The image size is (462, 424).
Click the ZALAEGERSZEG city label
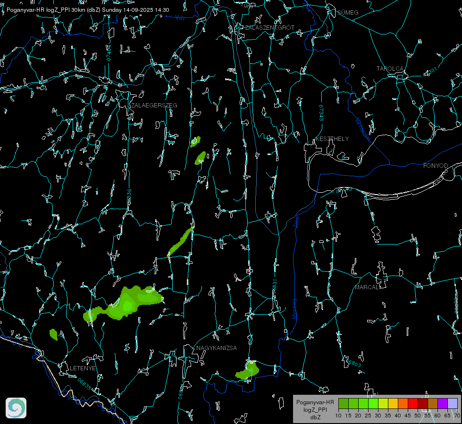coord(154,106)
